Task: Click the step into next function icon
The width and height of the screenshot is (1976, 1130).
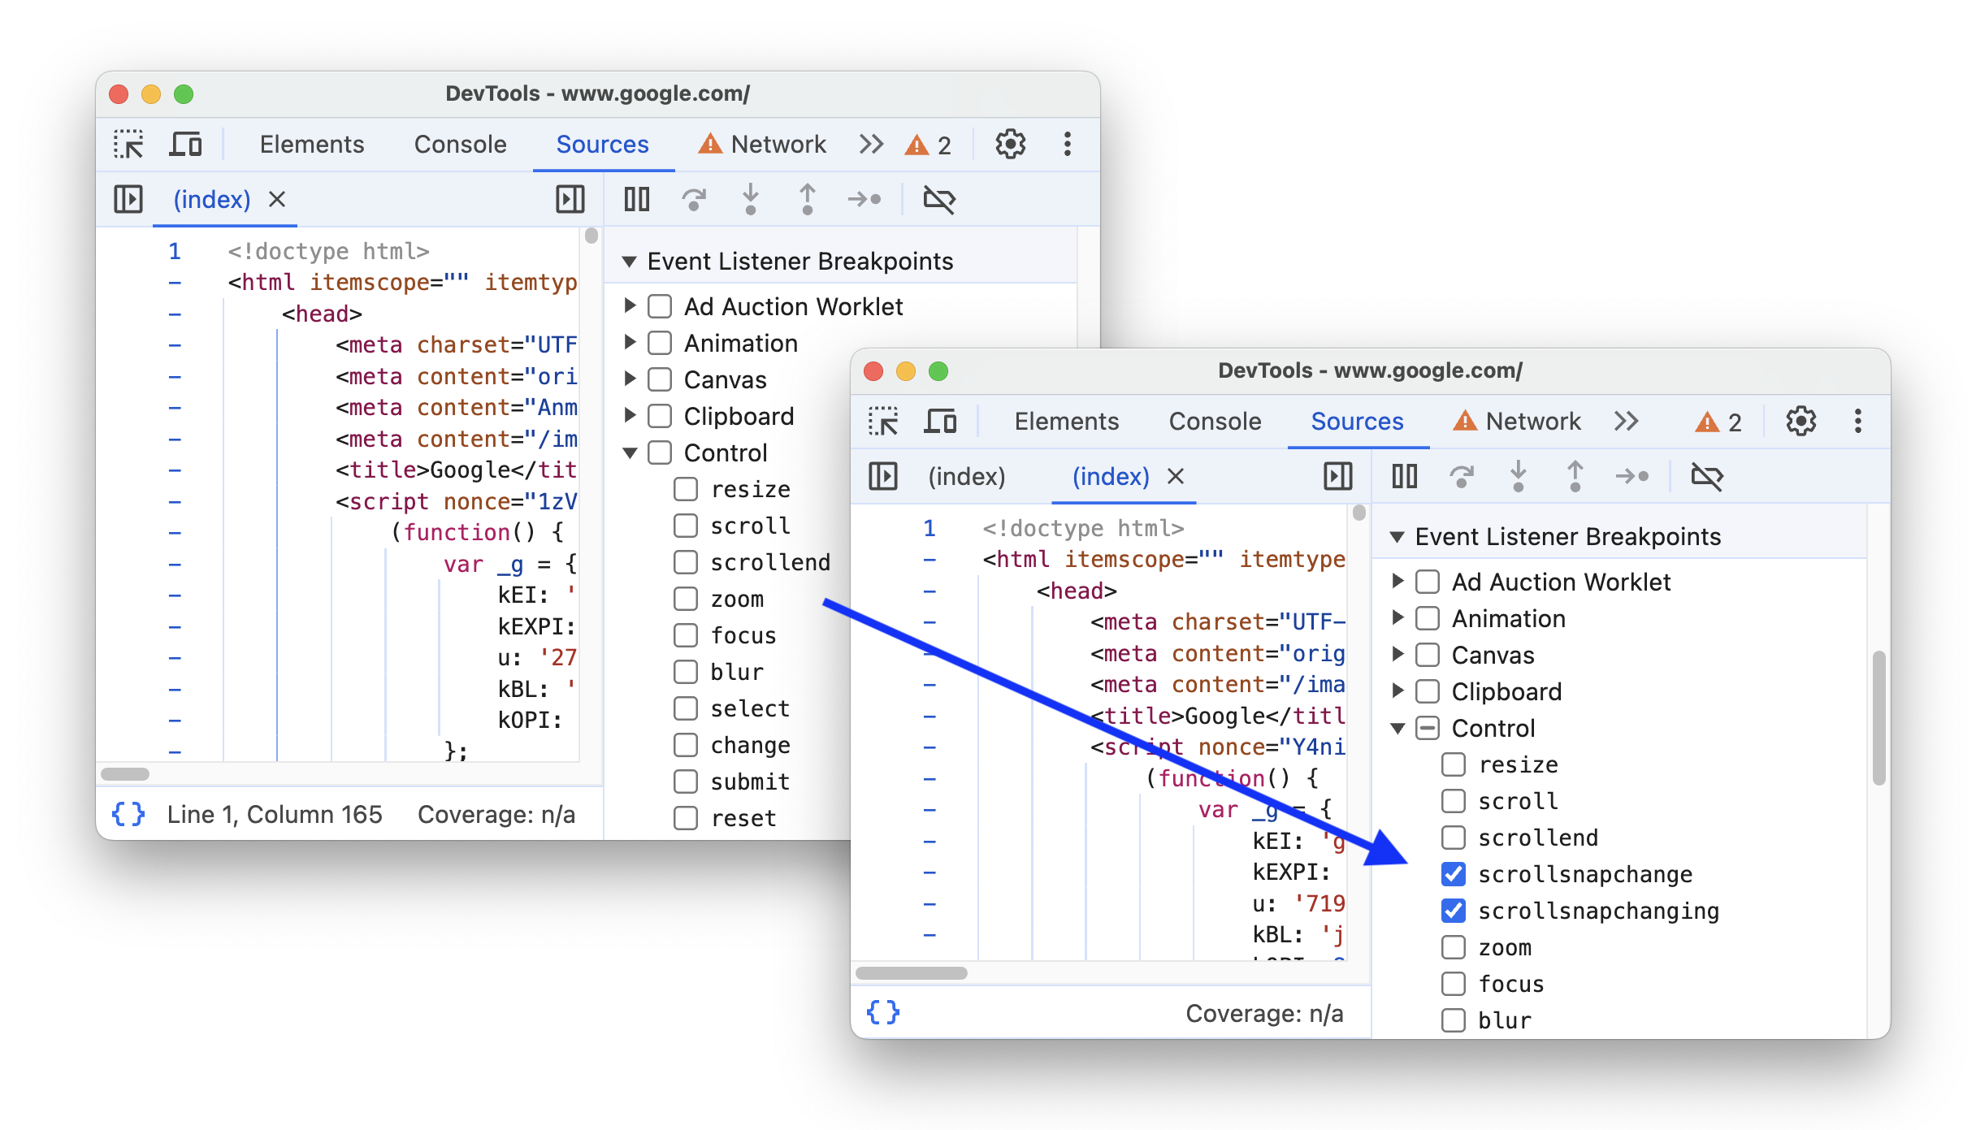Action: (x=751, y=199)
